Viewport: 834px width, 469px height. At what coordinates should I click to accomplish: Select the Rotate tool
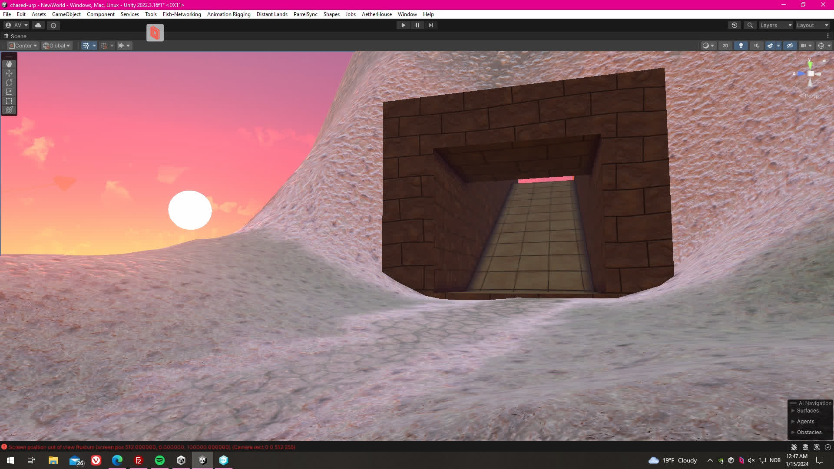coord(9,83)
